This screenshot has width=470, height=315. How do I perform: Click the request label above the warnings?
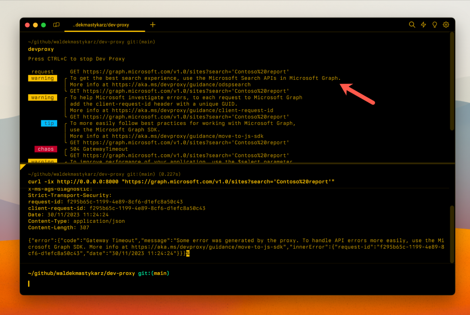pos(42,71)
